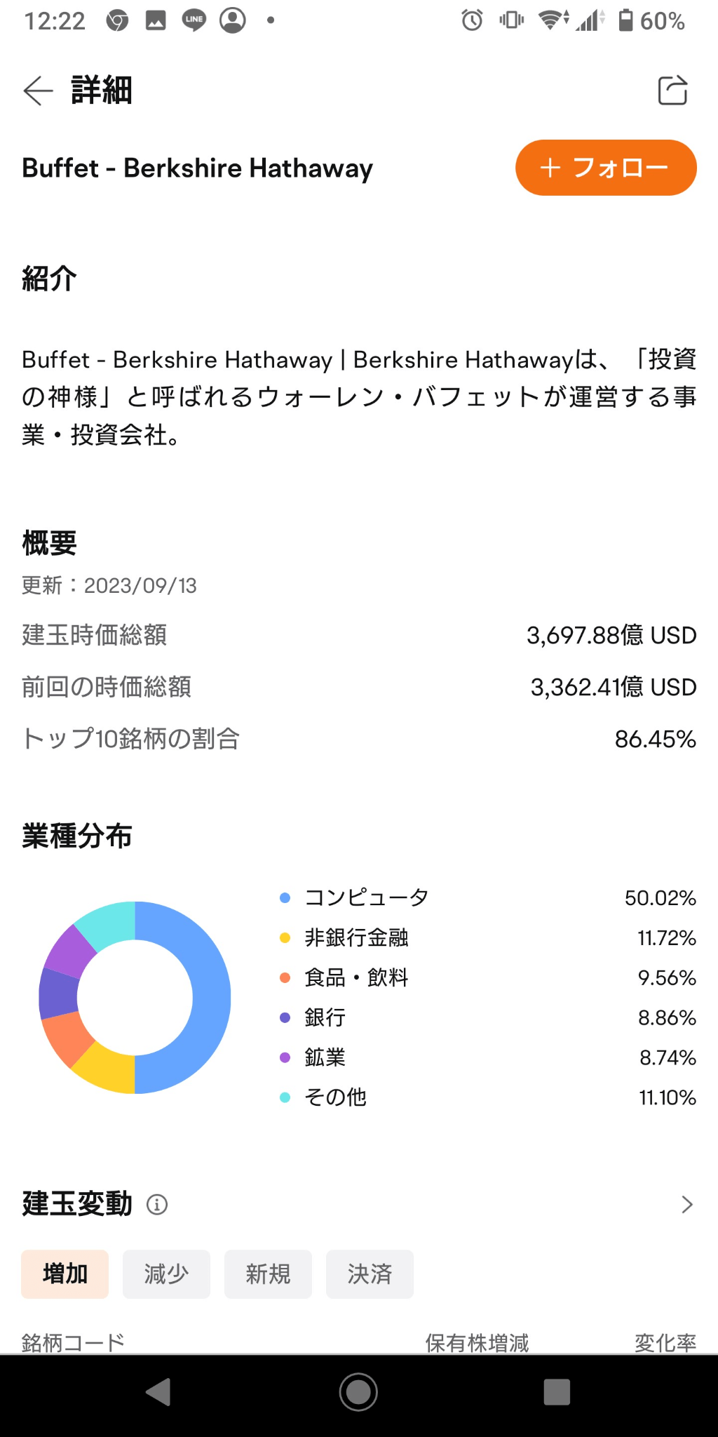
Task: Switch to the 新規 tab
Action: coord(268,1274)
